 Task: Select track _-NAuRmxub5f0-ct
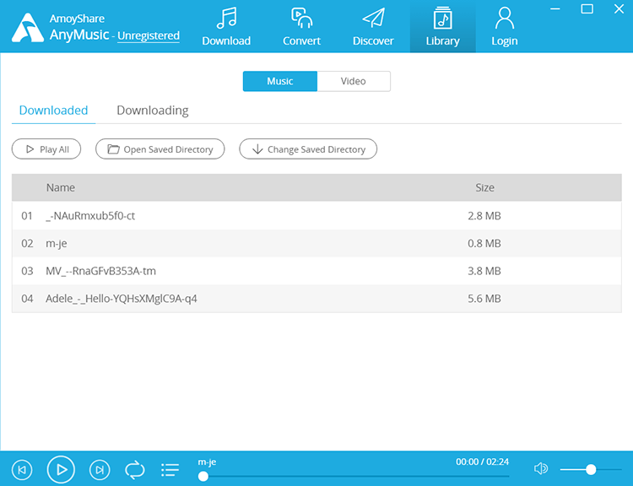coord(316,215)
